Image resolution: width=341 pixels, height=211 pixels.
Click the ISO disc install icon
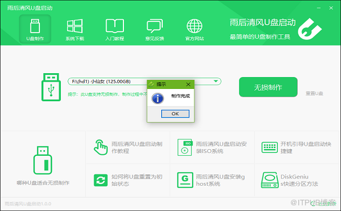click(185, 147)
